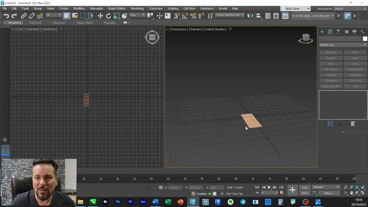Undo the last action
This screenshot has height=207, width=368.
click(6, 16)
